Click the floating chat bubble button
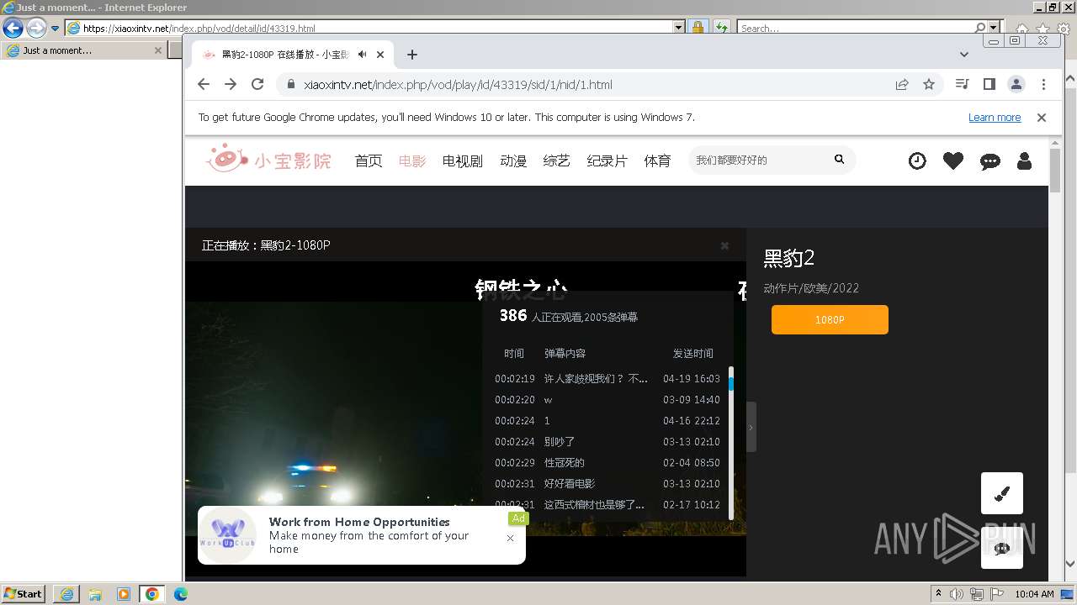1077x605 pixels. coord(1002,548)
